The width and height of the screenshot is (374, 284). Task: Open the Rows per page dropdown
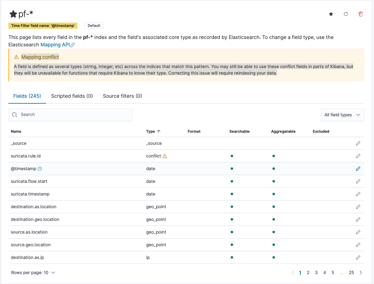click(33, 273)
